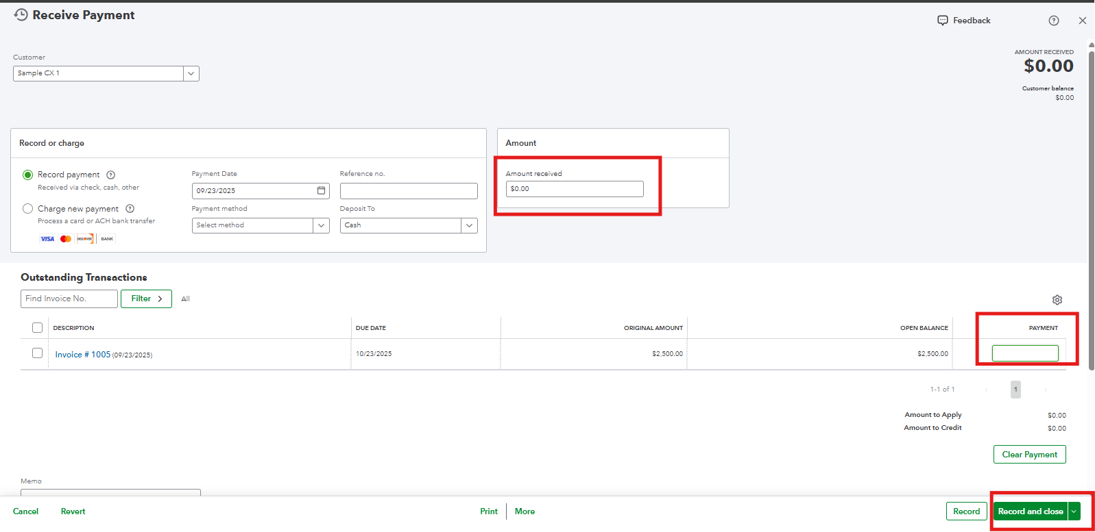Close the Receive Payment window
The width and height of the screenshot is (1095, 532).
click(x=1083, y=21)
